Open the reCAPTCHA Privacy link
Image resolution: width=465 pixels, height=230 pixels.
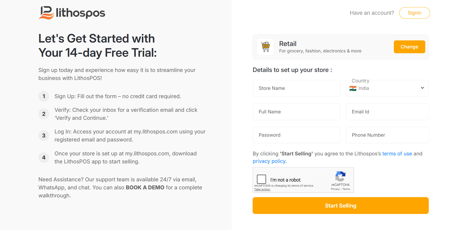pos(335,189)
